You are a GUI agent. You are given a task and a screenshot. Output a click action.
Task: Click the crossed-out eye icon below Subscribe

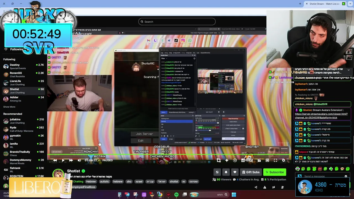pos(274,187)
